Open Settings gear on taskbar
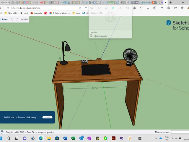The height and width of the screenshot is (142, 189). point(33,138)
